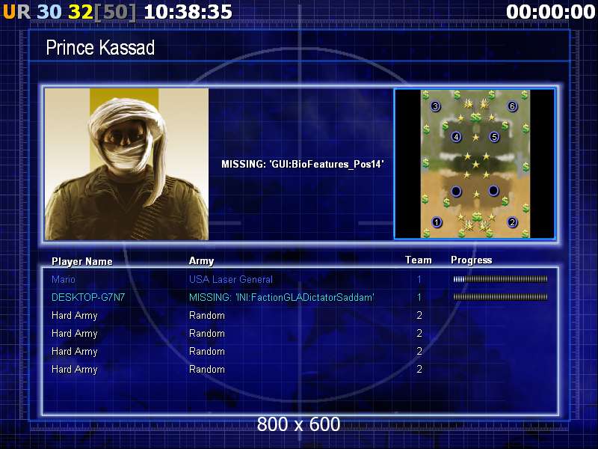Click the Prince Kassad title text

100,48
